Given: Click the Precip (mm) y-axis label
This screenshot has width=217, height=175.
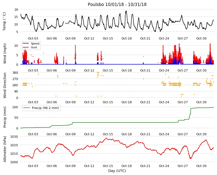Looking at the screenshot, I should click(5, 117).
